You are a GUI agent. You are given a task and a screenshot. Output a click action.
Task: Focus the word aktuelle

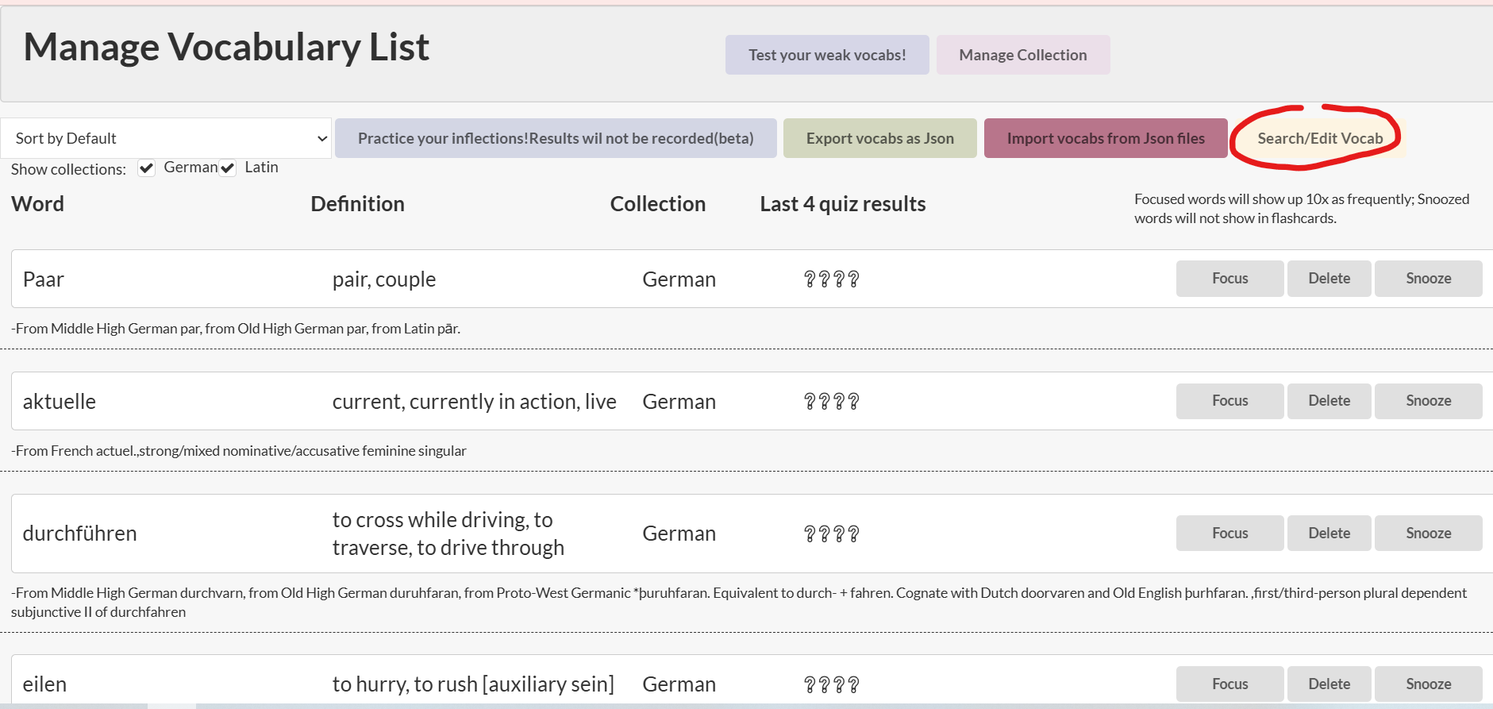pos(1229,401)
